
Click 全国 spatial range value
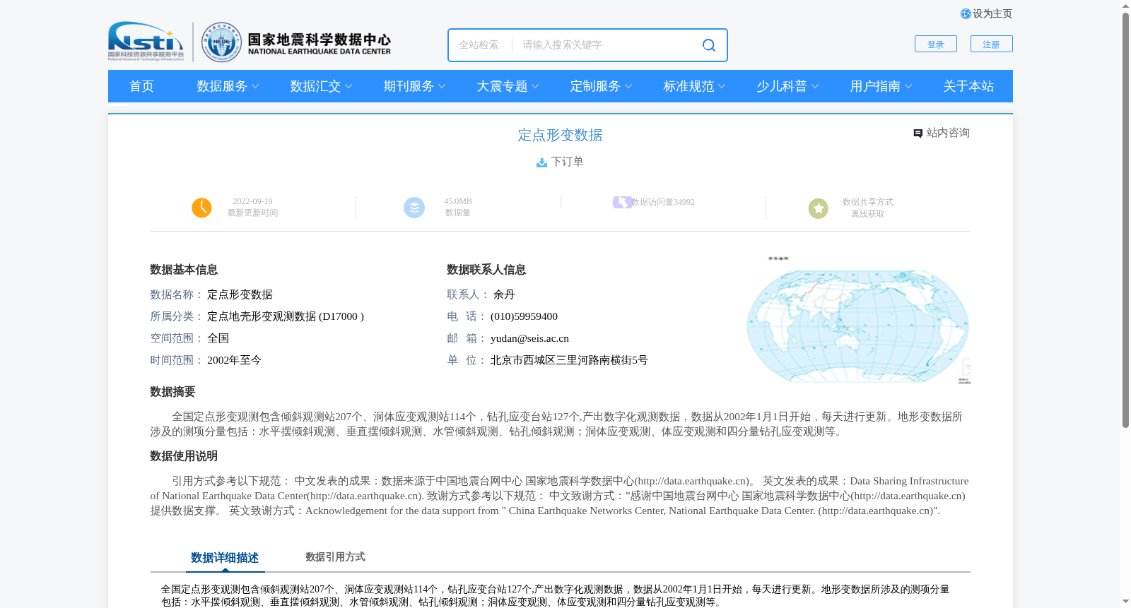pyautogui.click(x=218, y=338)
